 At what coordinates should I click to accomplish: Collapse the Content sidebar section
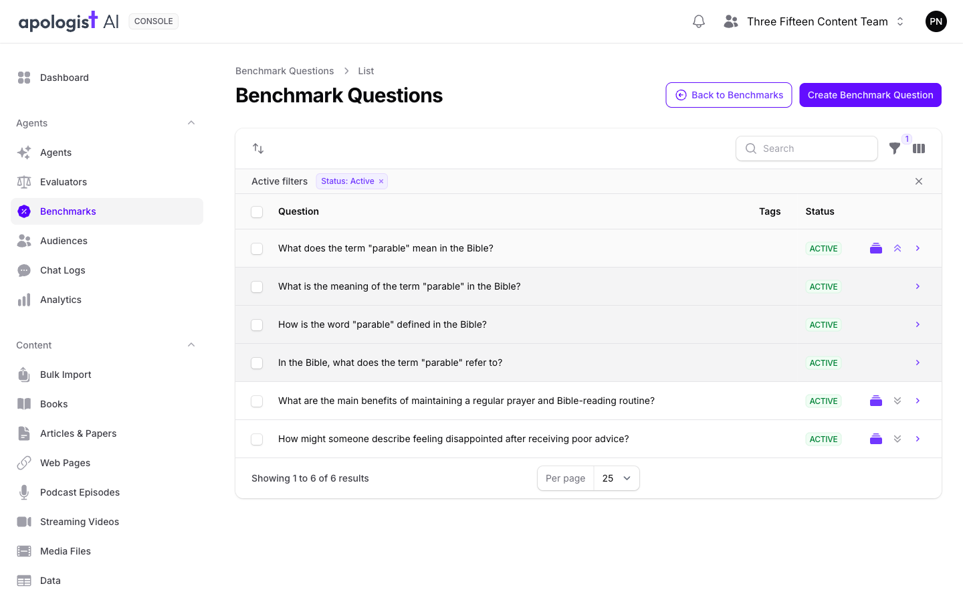(x=191, y=345)
